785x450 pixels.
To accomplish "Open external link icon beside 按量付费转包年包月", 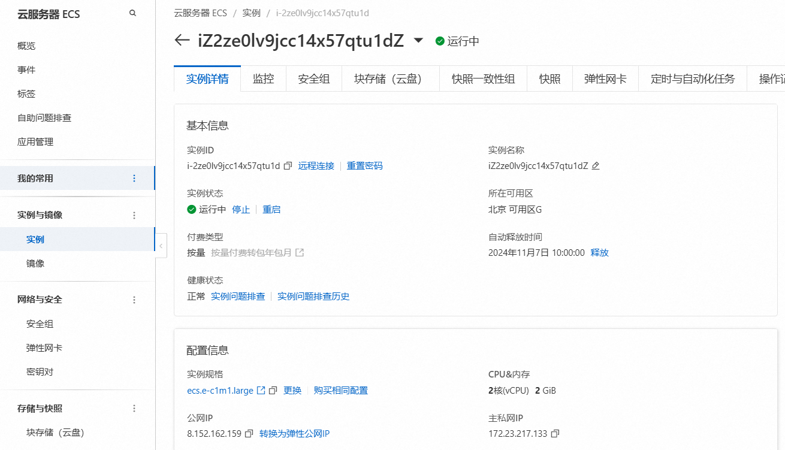I will 300,253.
